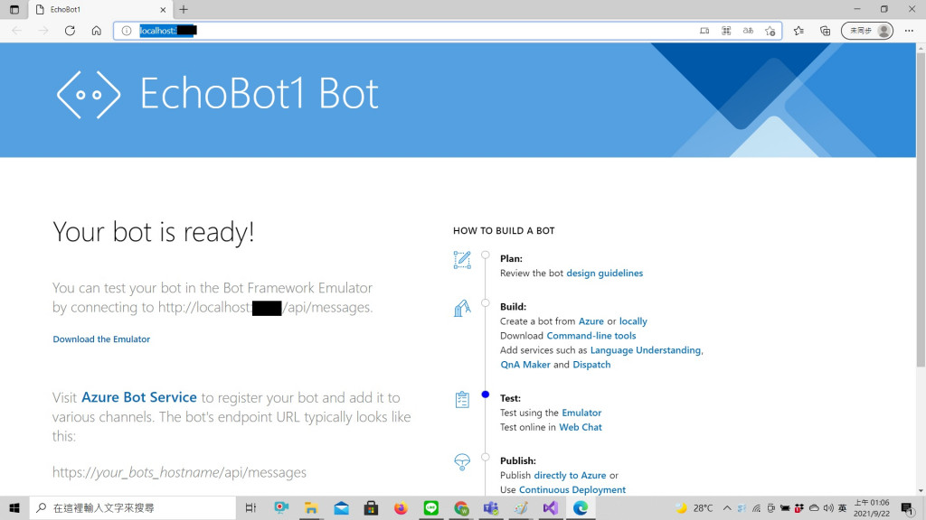Open the clock and date flyout

(x=872, y=507)
